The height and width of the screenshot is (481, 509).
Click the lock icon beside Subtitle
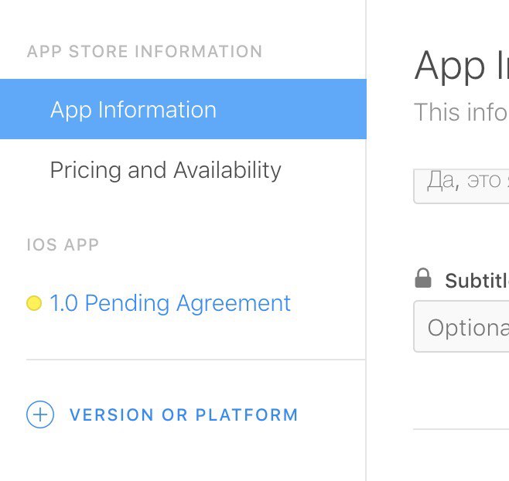pos(423,278)
